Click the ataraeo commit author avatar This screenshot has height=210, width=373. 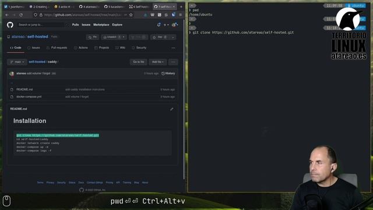(12, 73)
